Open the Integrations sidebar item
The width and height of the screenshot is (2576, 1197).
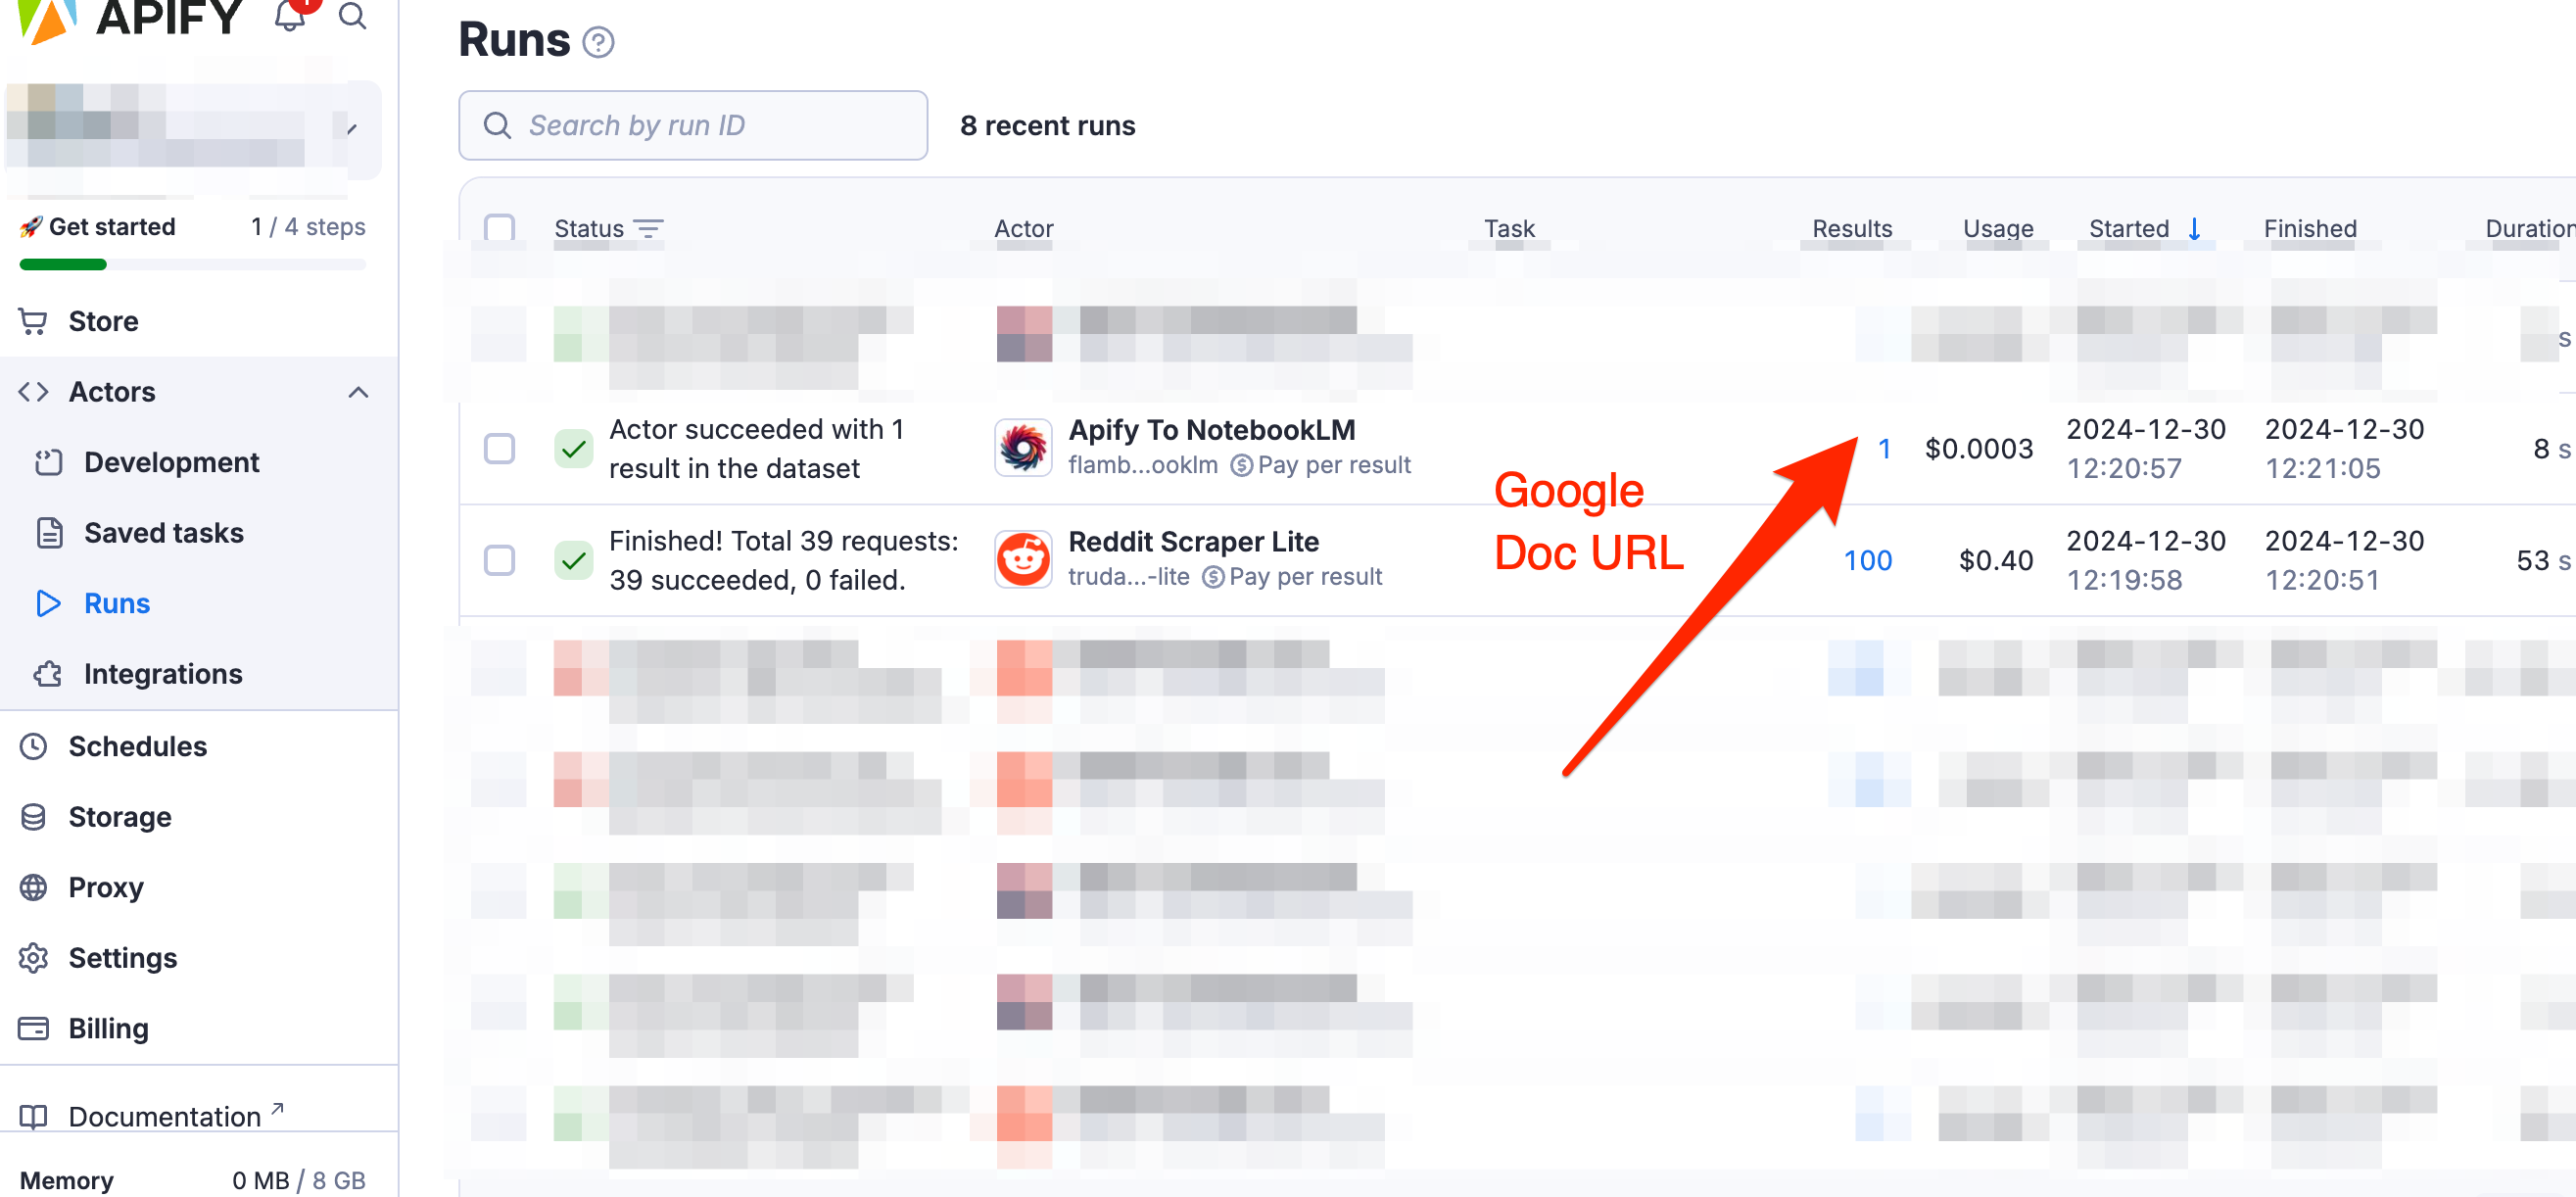click(x=163, y=674)
